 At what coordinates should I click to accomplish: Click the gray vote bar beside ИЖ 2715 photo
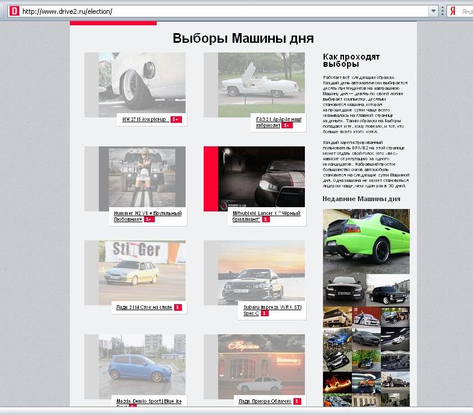(92, 85)
